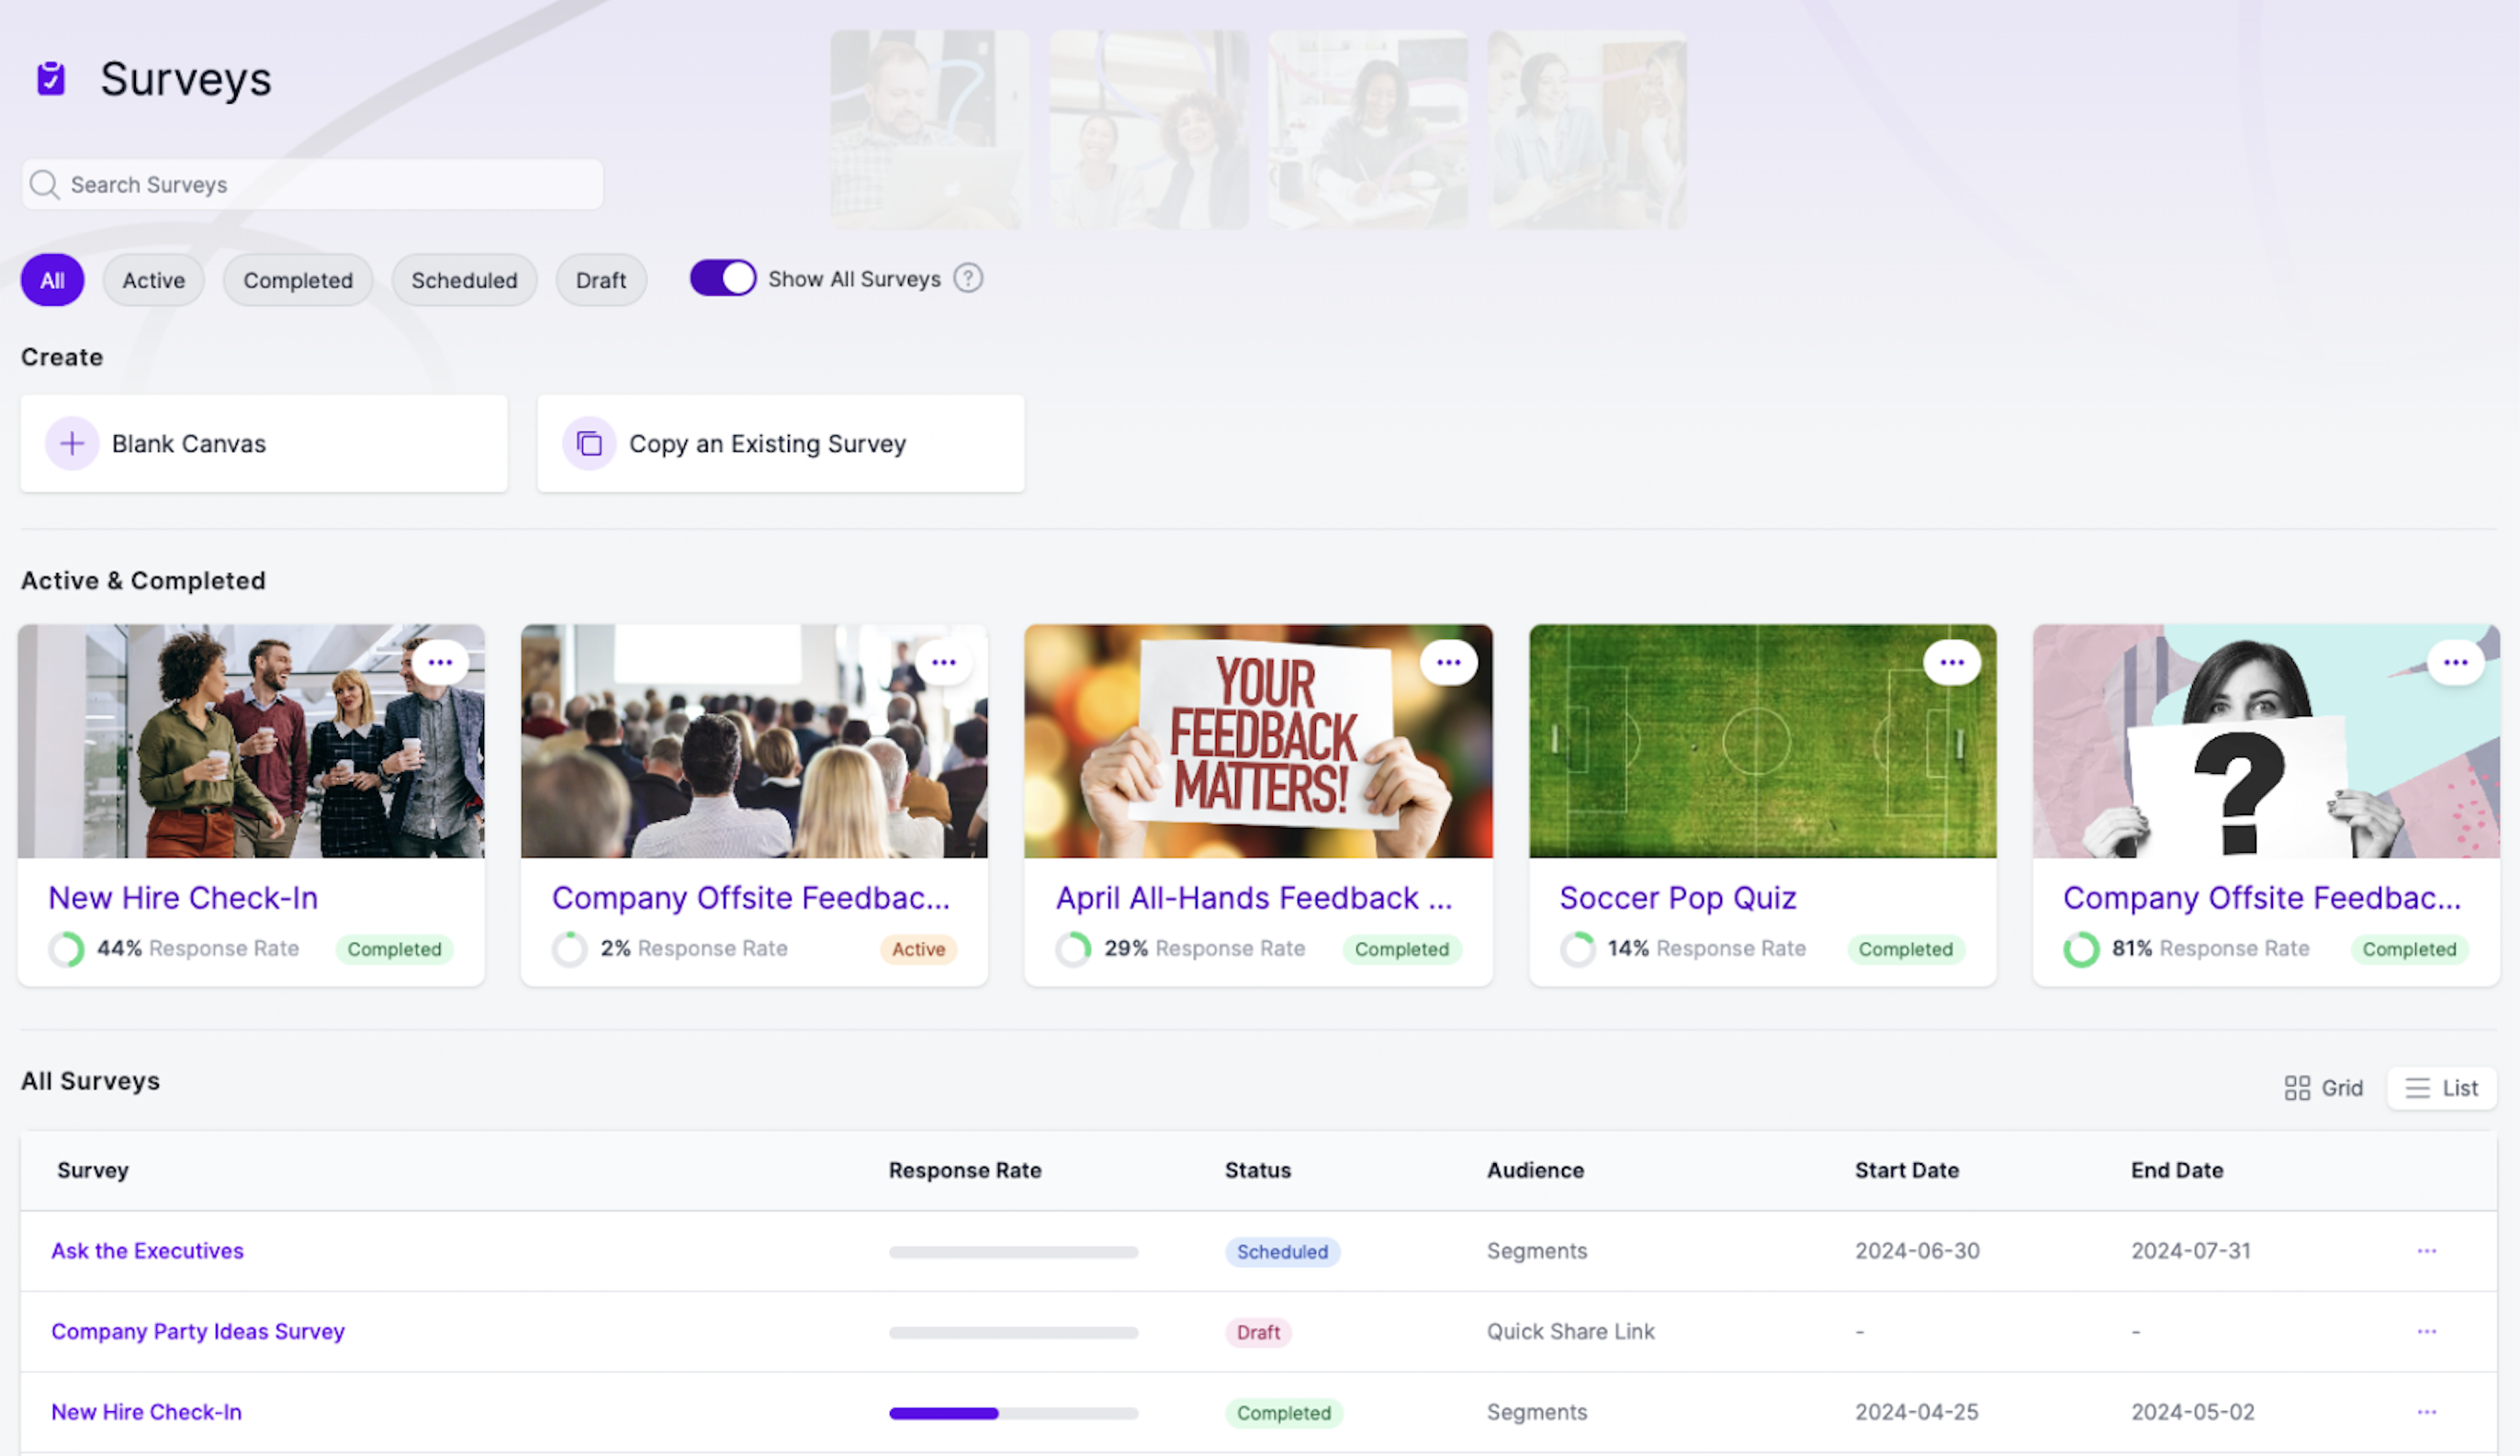
Task: Open the New Hire Check-In card title
Action: click(183, 899)
